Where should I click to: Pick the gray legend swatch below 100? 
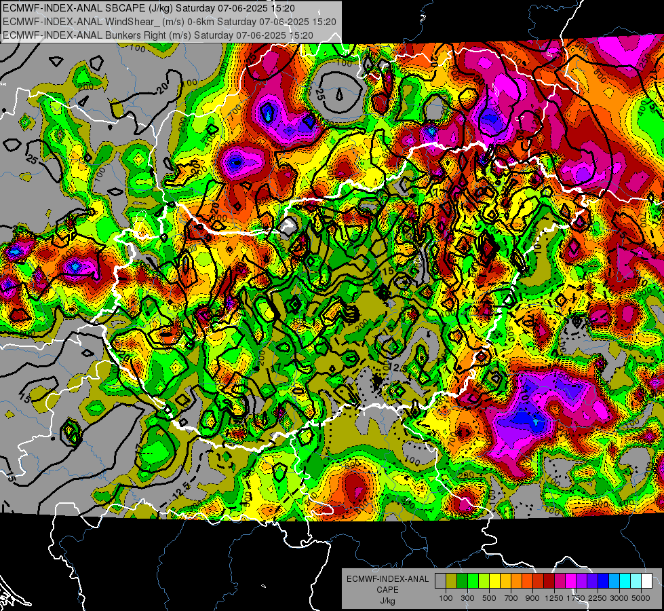point(440,581)
